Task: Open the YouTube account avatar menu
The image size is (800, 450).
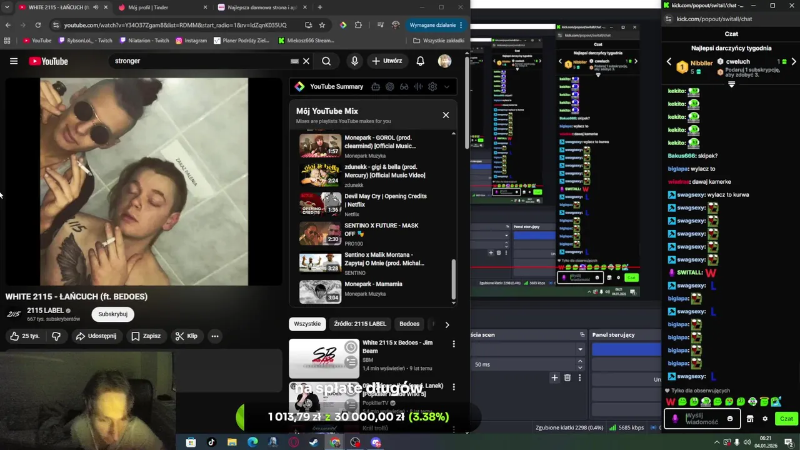Action: 444,61
